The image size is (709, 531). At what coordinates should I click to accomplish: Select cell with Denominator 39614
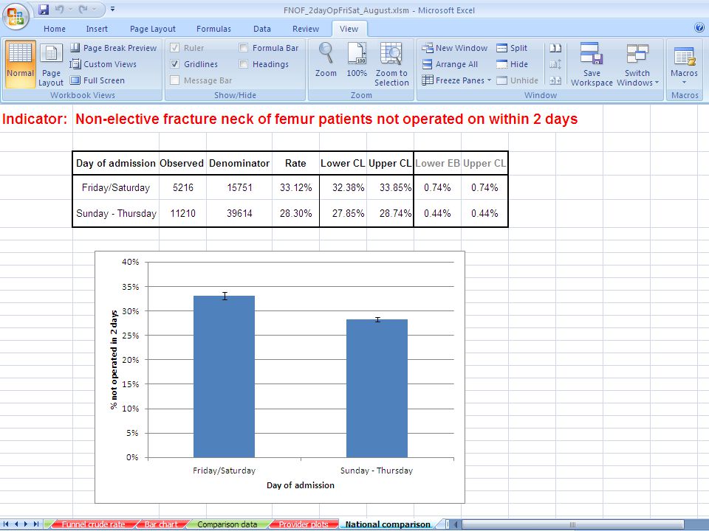point(239,213)
